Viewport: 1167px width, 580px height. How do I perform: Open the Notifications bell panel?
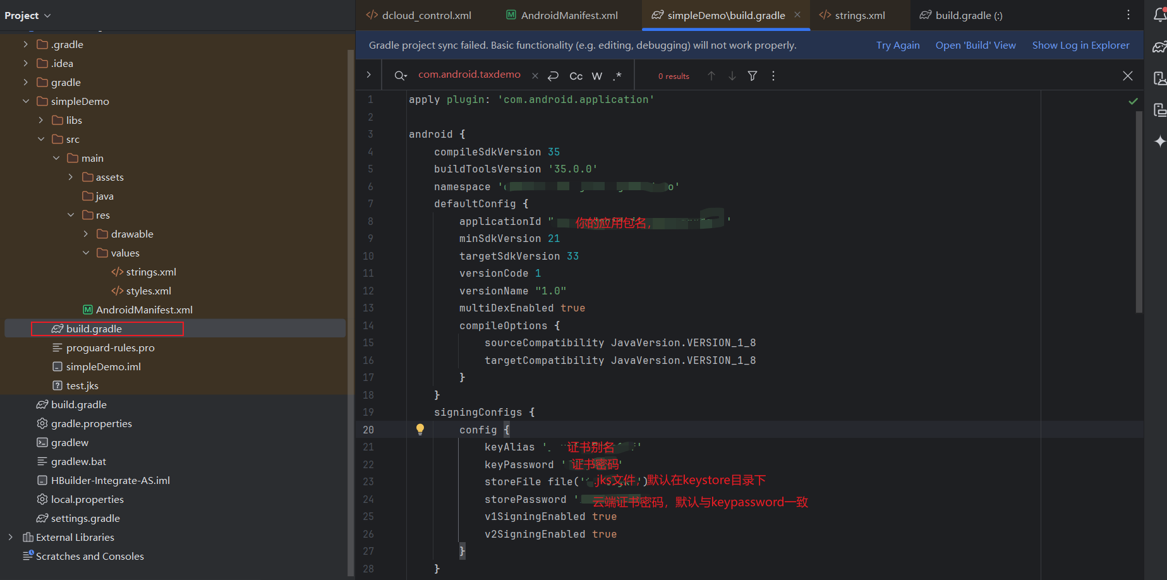(1159, 15)
